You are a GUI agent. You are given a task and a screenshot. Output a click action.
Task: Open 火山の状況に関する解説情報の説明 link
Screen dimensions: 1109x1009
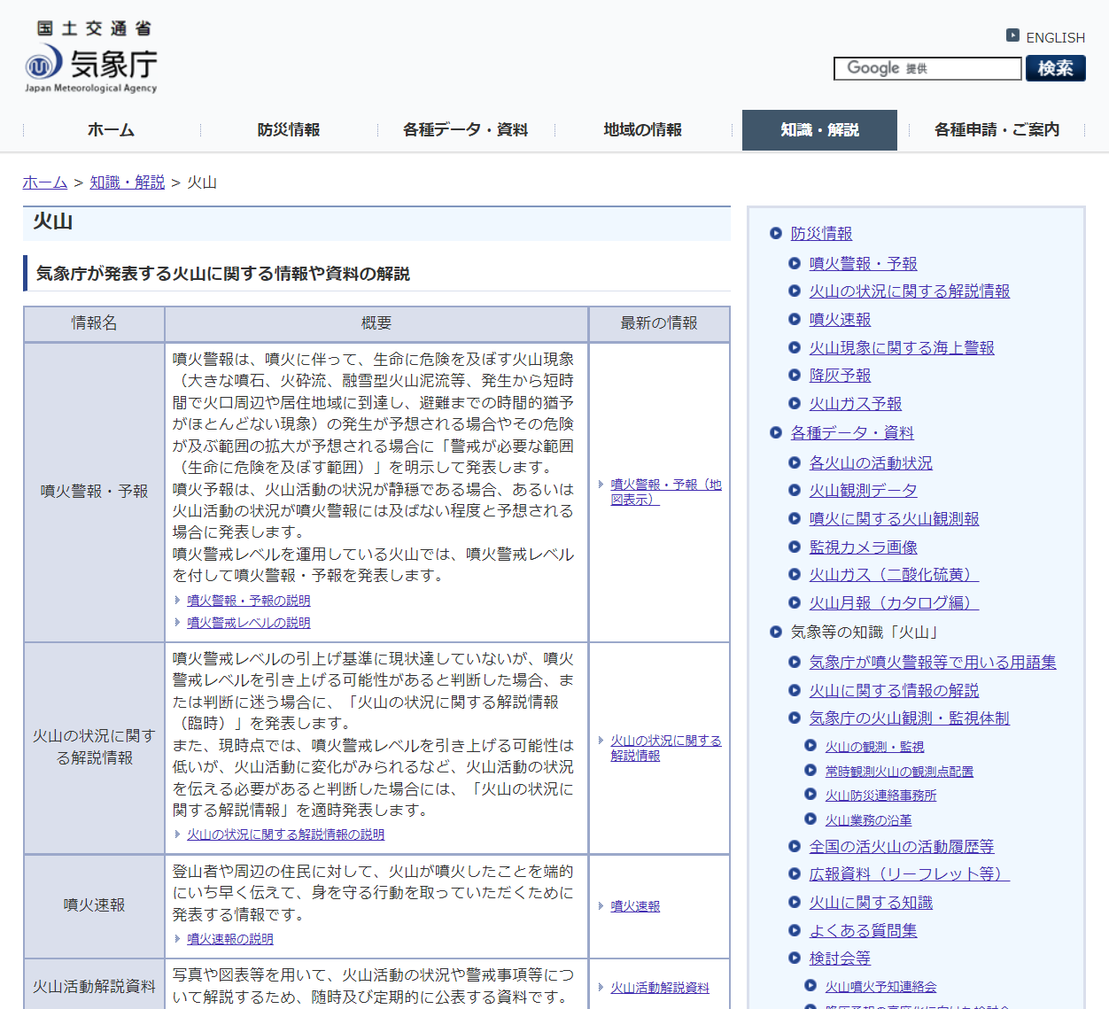coord(286,834)
